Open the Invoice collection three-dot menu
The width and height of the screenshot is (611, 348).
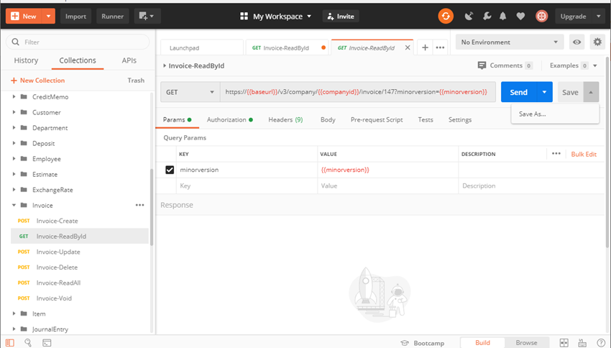(139, 206)
